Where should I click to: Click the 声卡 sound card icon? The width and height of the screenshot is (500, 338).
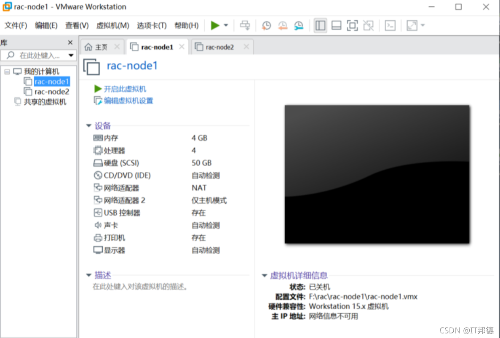[x=98, y=225]
